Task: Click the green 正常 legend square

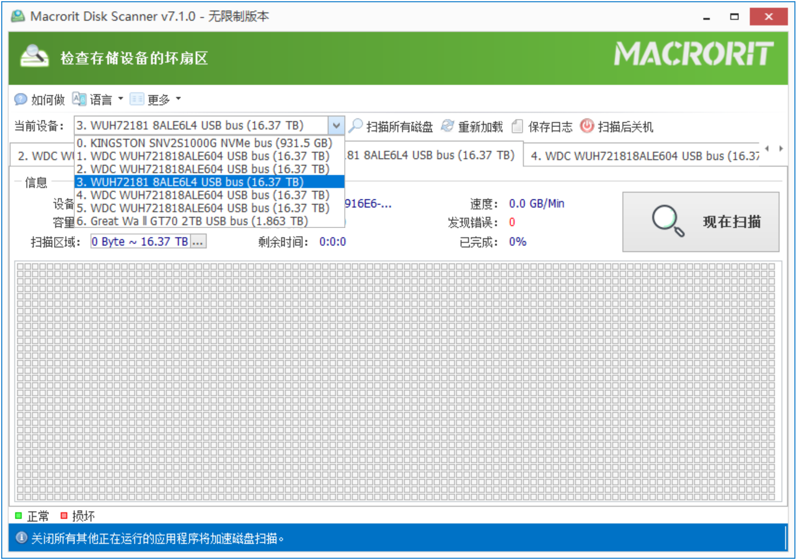Action: (x=19, y=515)
